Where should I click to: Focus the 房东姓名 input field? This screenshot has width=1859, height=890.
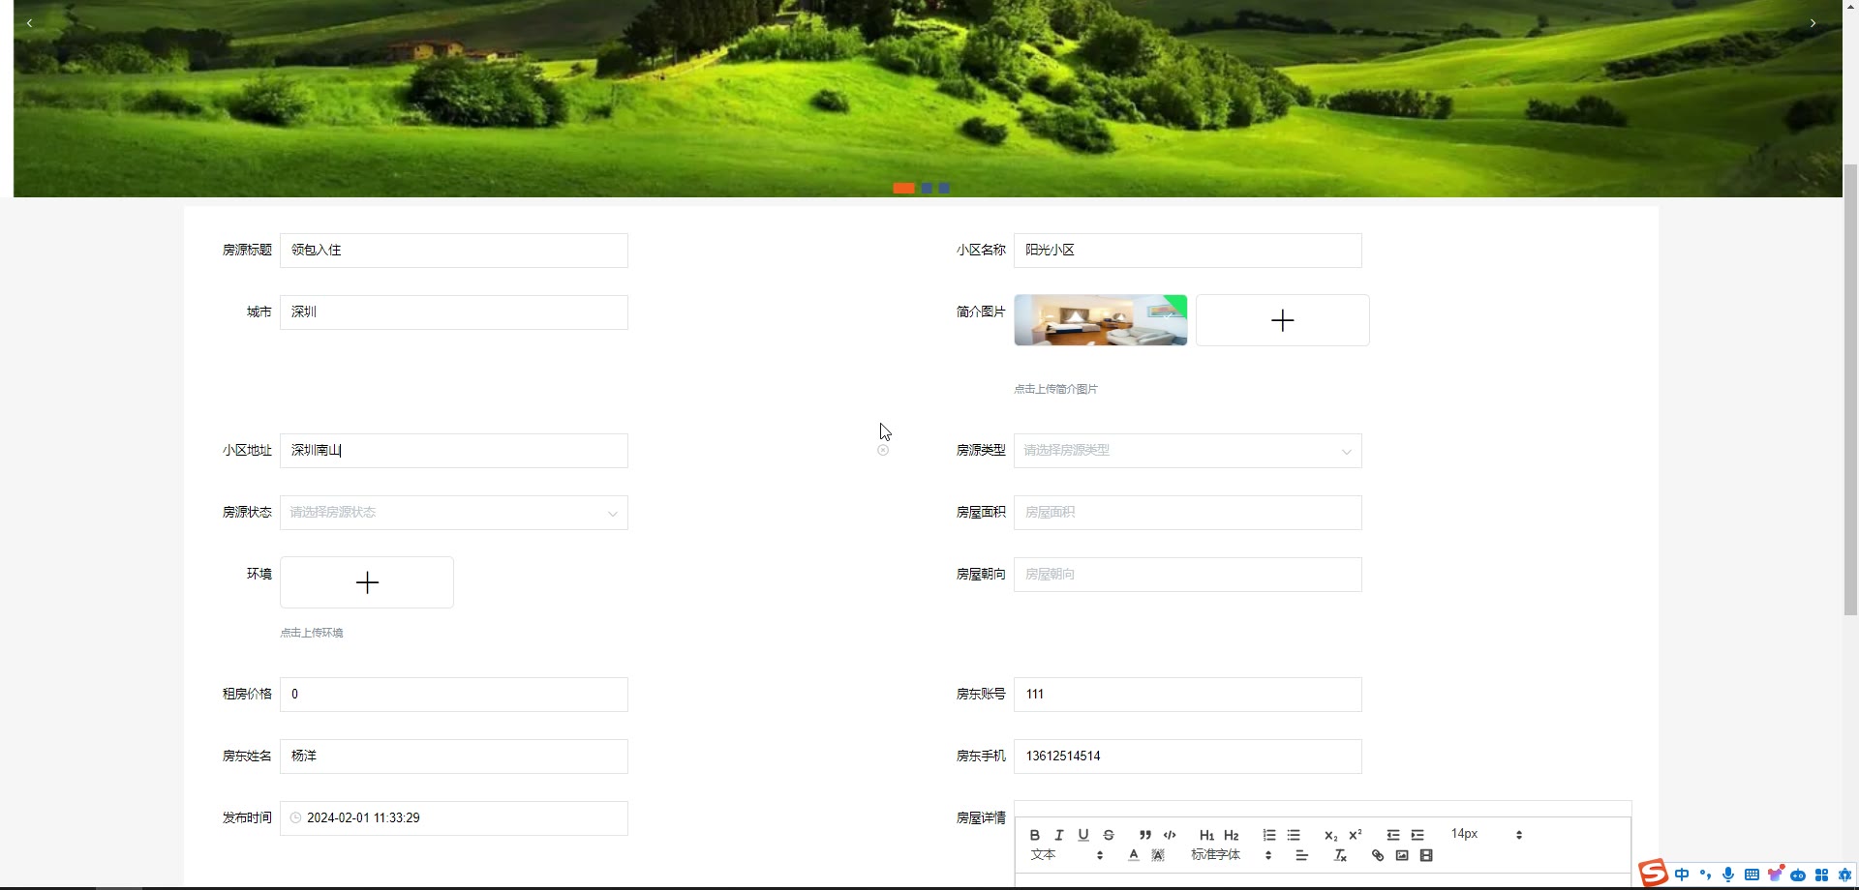(x=453, y=756)
